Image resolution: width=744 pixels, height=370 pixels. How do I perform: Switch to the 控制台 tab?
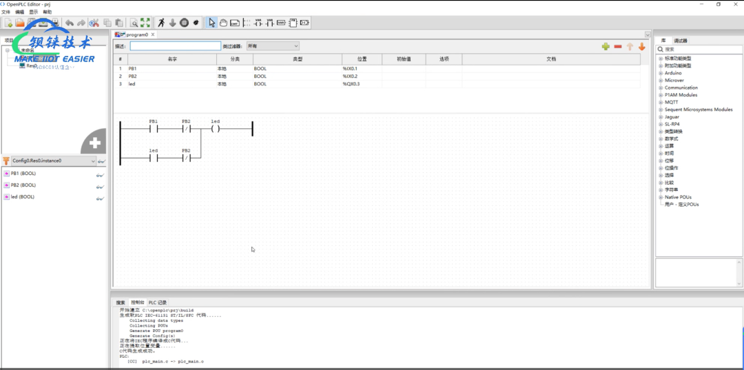point(137,302)
